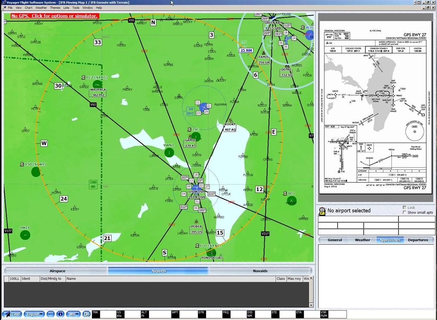Click the V55 airway marker
The height and width of the screenshot is (320, 437).
[x=131, y=20]
